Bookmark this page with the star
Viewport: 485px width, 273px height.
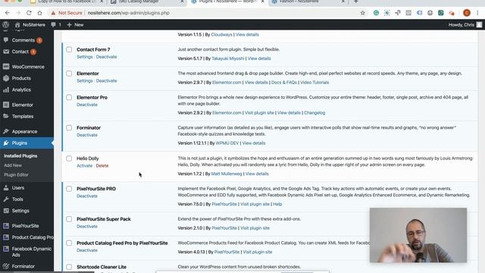(362, 13)
